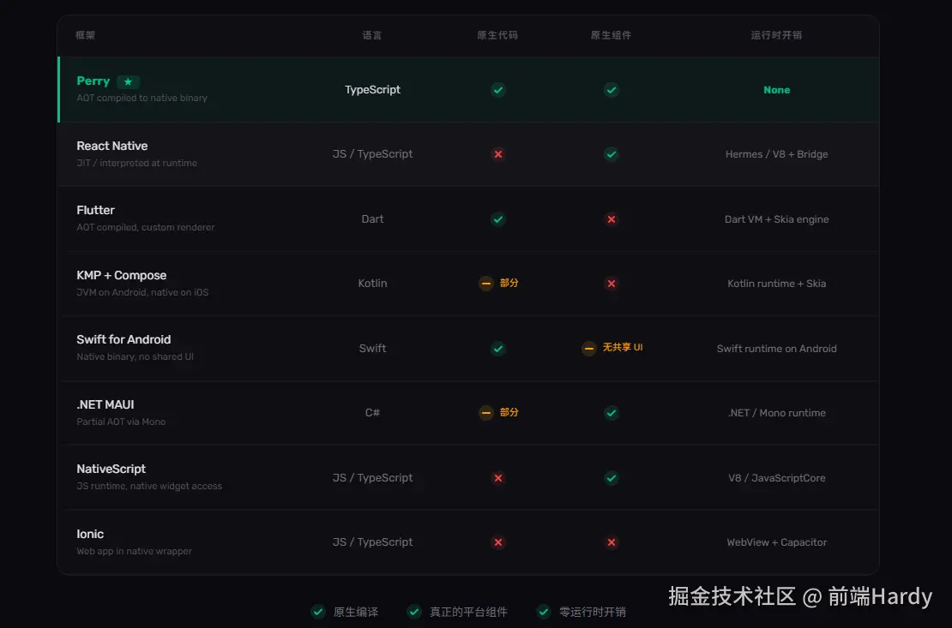Click React Native's JS / TypeScript language cell
Screen dimensions: 952x628
coord(372,154)
